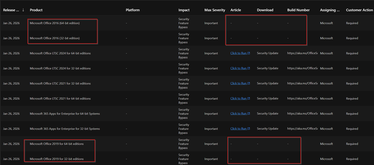Click the Platform column header
374x165 pixels.
(133, 10)
